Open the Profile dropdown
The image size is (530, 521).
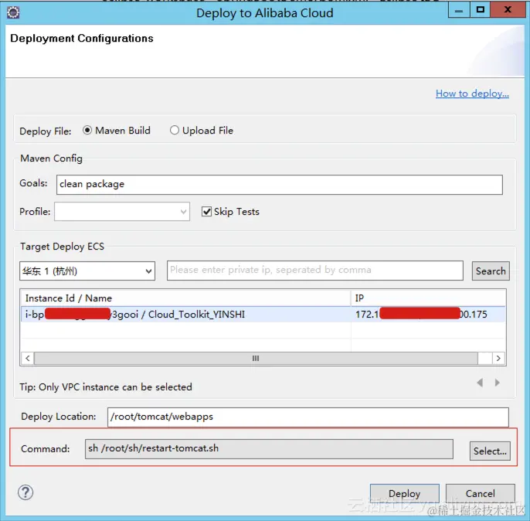click(122, 212)
